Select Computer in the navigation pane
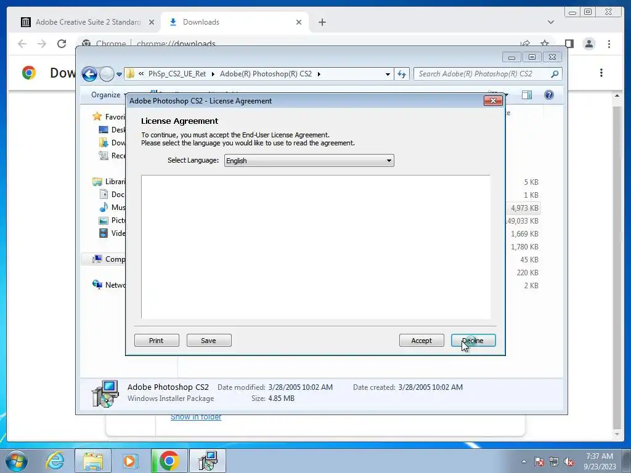The width and height of the screenshot is (631, 473). click(108, 259)
